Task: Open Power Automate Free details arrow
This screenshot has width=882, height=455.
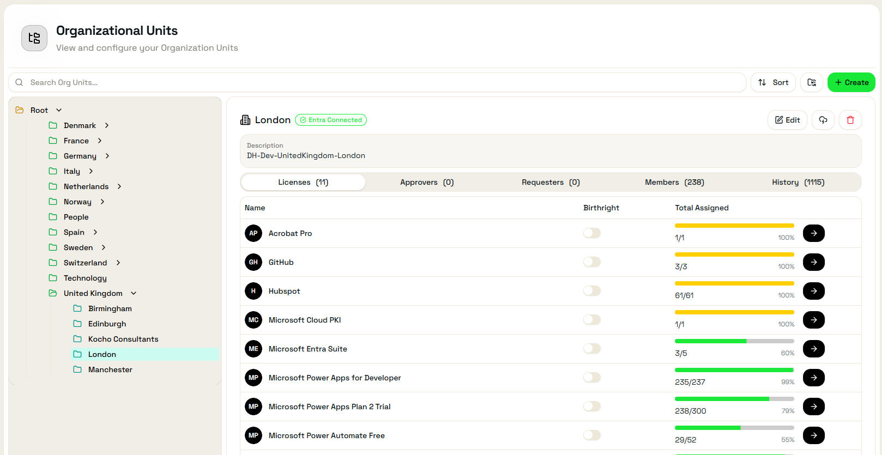Action: coord(814,435)
